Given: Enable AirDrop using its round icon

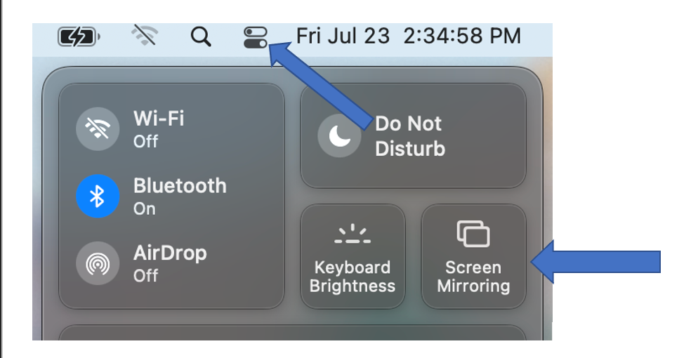Looking at the screenshot, I should pyautogui.click(x=98, y=263).
